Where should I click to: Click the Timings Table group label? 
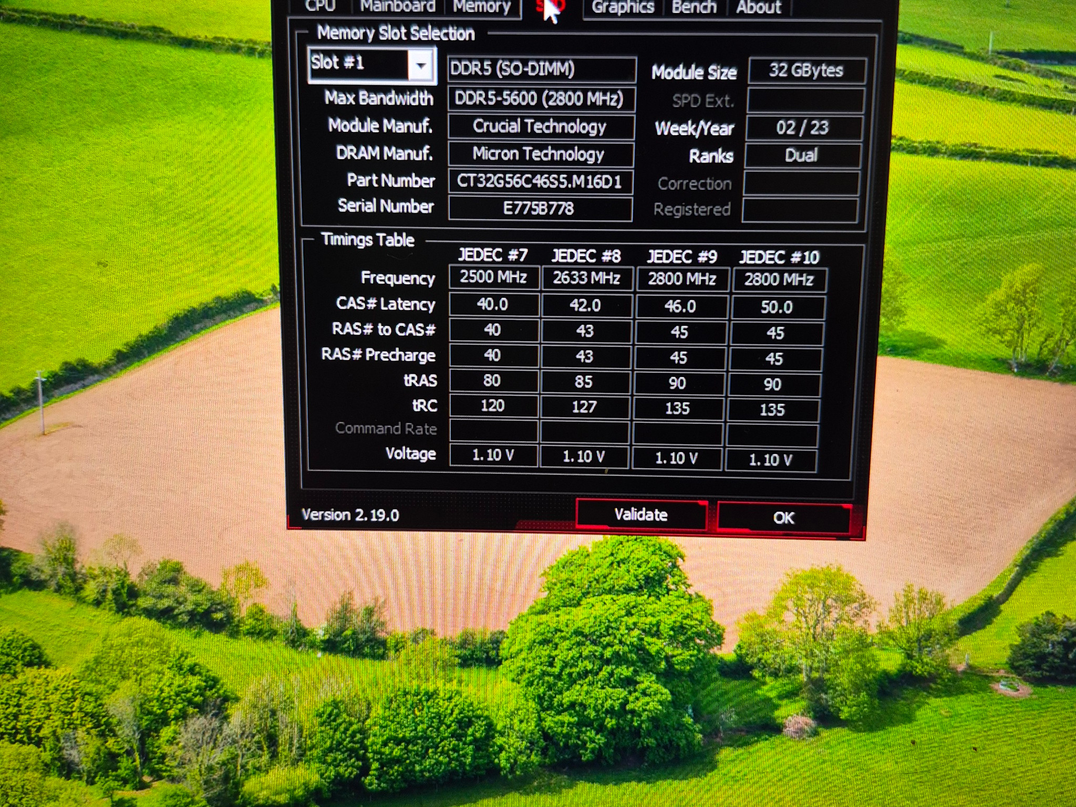368,240
